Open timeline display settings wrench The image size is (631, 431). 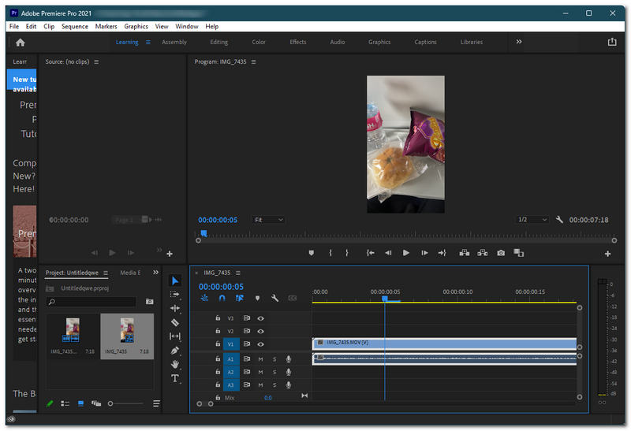[x=274, y=298]
